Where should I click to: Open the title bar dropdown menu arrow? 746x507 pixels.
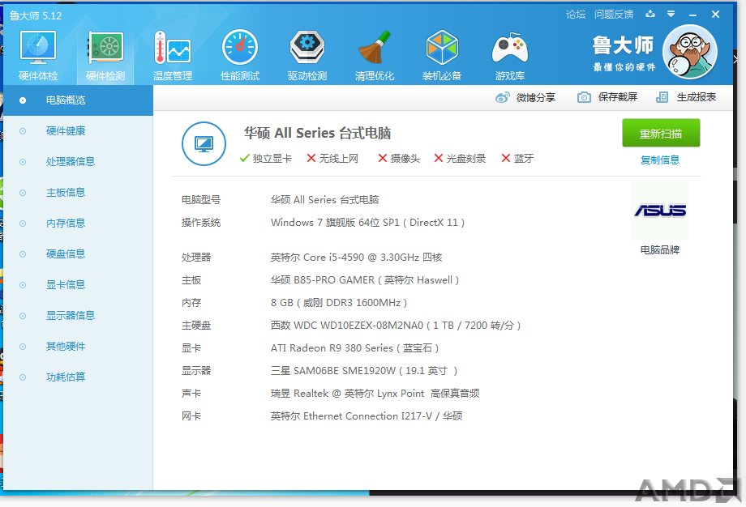(671, 15)
